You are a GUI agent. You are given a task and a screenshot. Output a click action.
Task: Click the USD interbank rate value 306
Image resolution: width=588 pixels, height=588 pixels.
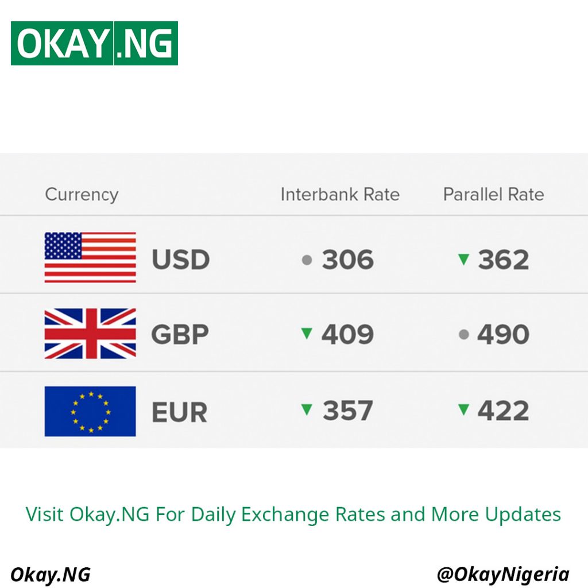[x=347, y=260]
